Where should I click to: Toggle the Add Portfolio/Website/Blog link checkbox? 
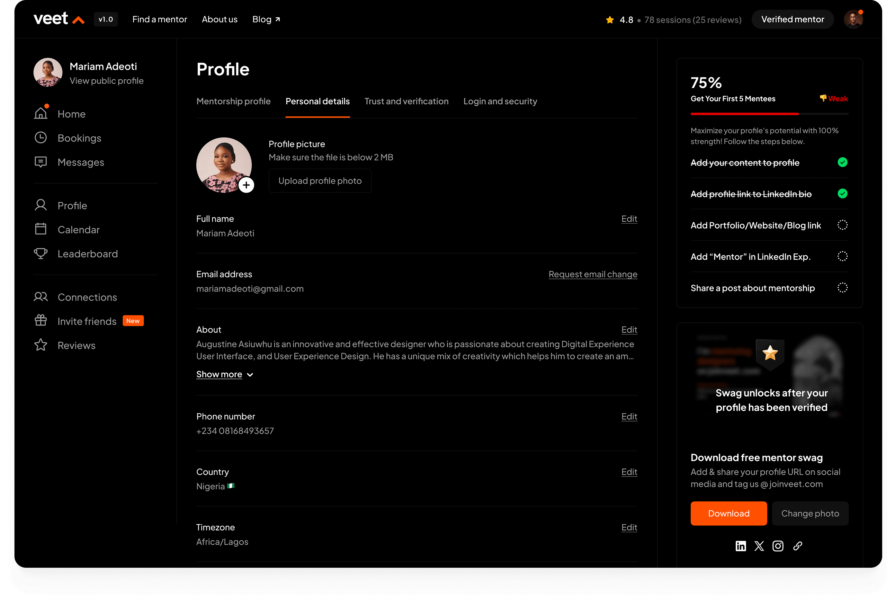click(842, 225)
